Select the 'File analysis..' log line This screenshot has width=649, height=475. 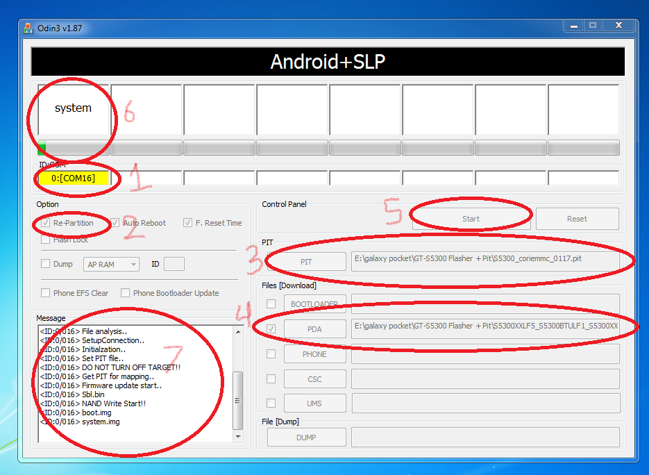[83, 331]
